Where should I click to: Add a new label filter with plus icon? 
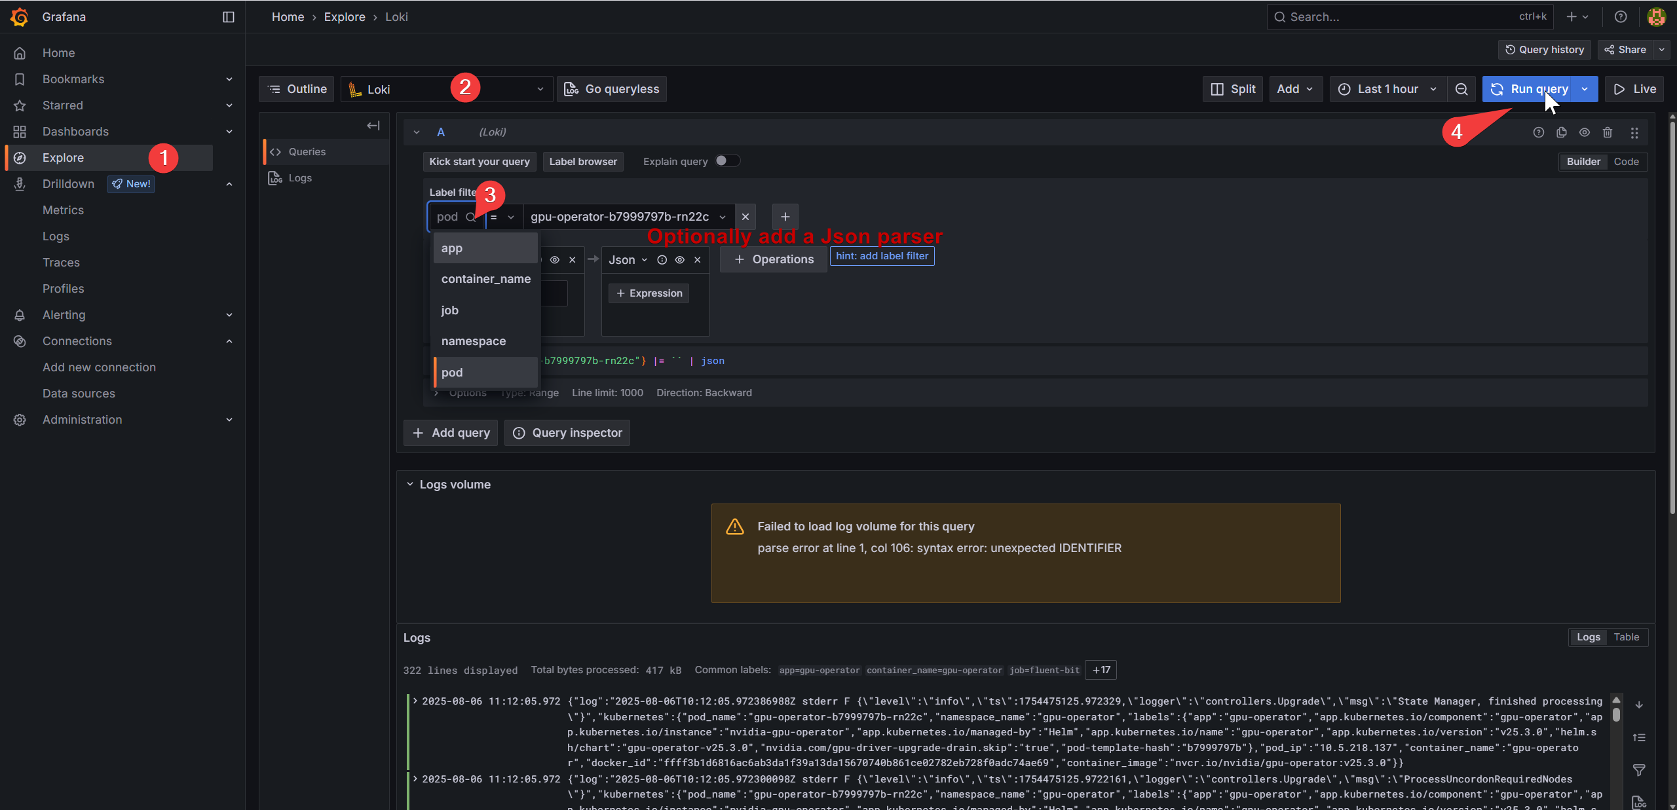coord(785,217)
